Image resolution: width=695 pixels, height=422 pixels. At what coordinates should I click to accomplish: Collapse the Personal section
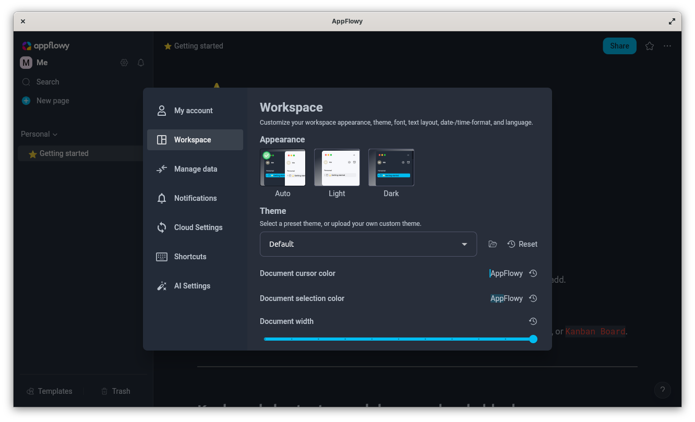(39, 134)
